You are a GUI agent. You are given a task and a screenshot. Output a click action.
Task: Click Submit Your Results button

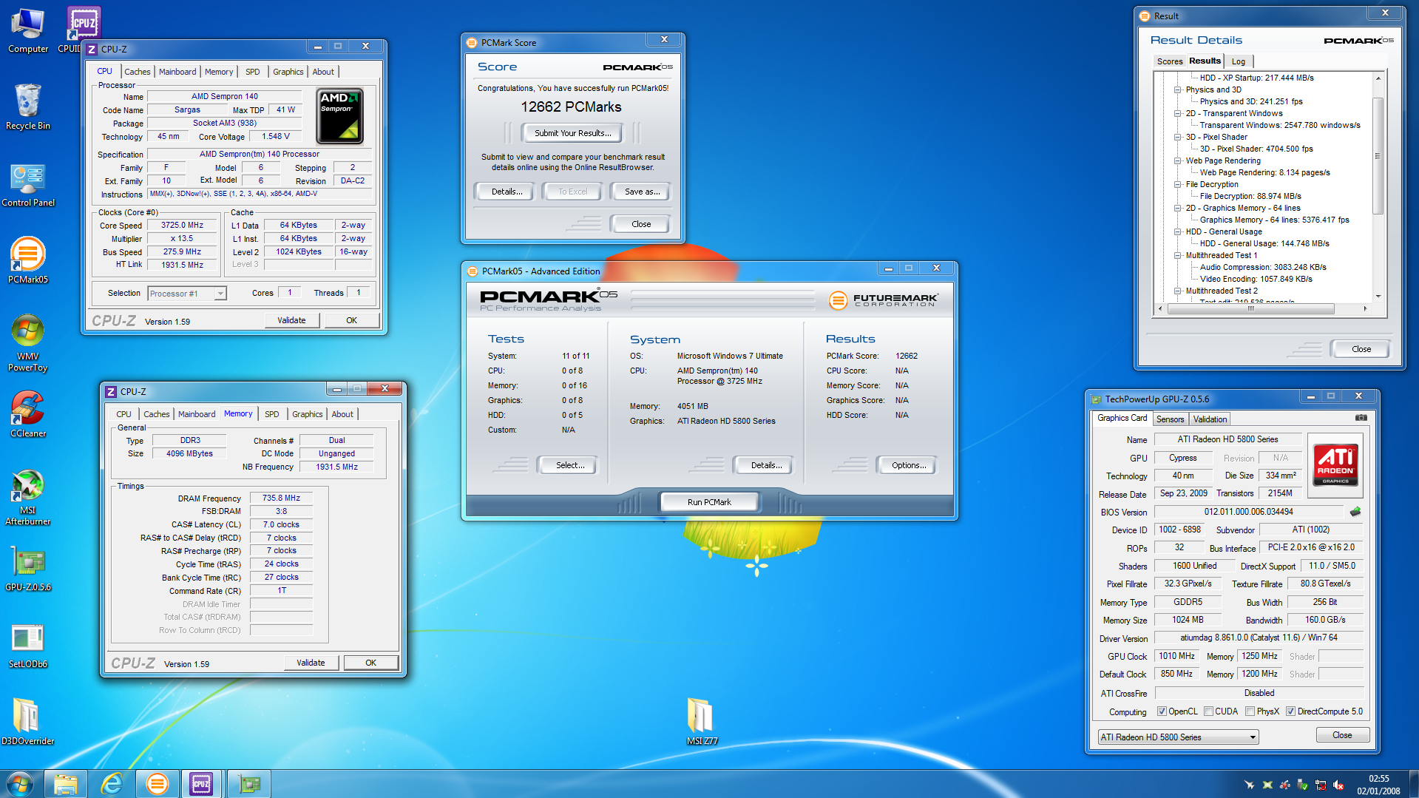tap(572, 133)
